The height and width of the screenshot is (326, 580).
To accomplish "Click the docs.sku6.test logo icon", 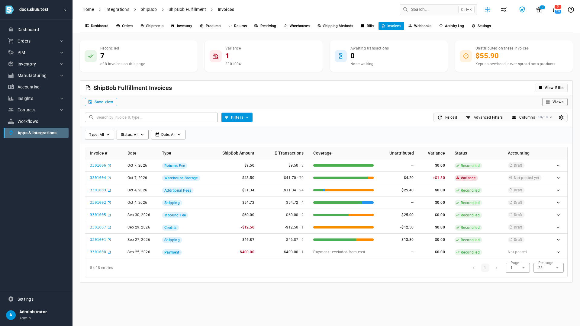I will 9,10.
